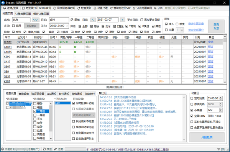This screenshot has width=230, height=152.
Task: Check the 儿童 checkbox
Action: [x=166, y=30]
